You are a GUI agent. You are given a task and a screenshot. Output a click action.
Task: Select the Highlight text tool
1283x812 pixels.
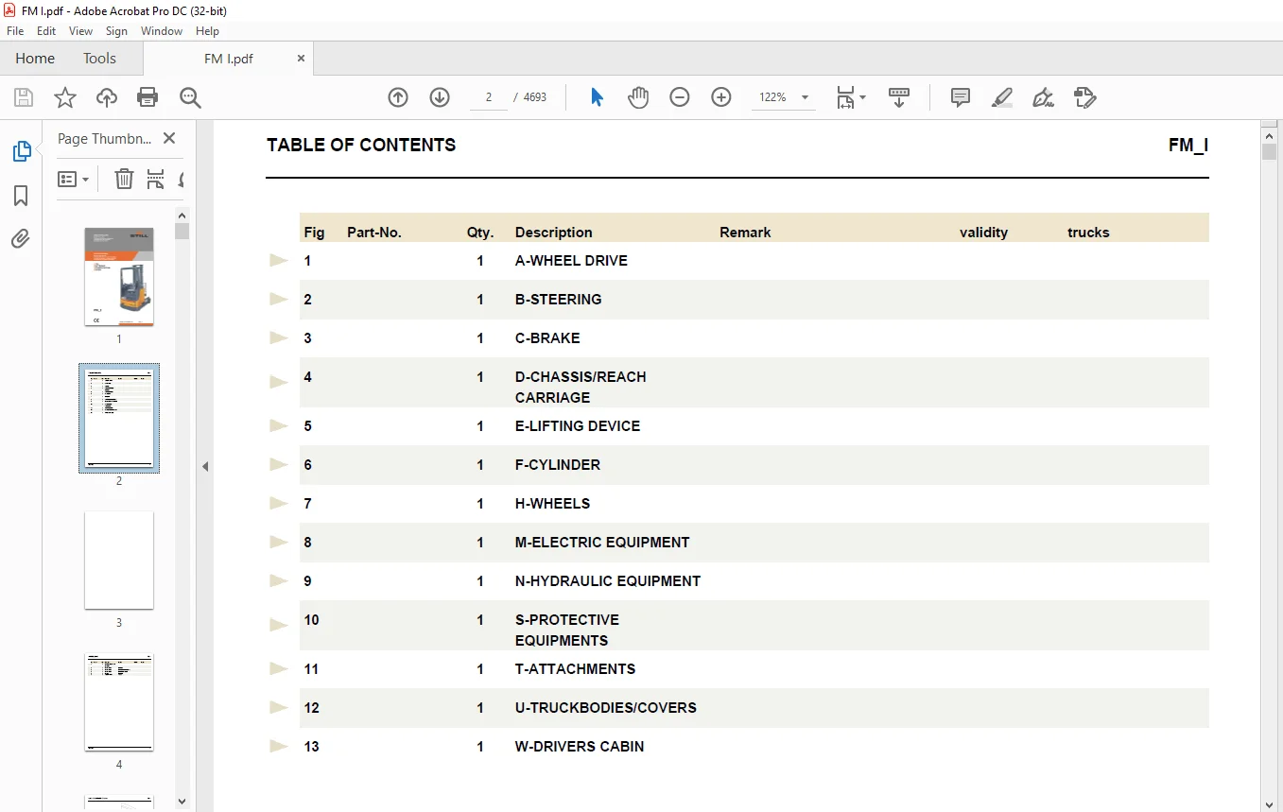[x=1002, y=97]
